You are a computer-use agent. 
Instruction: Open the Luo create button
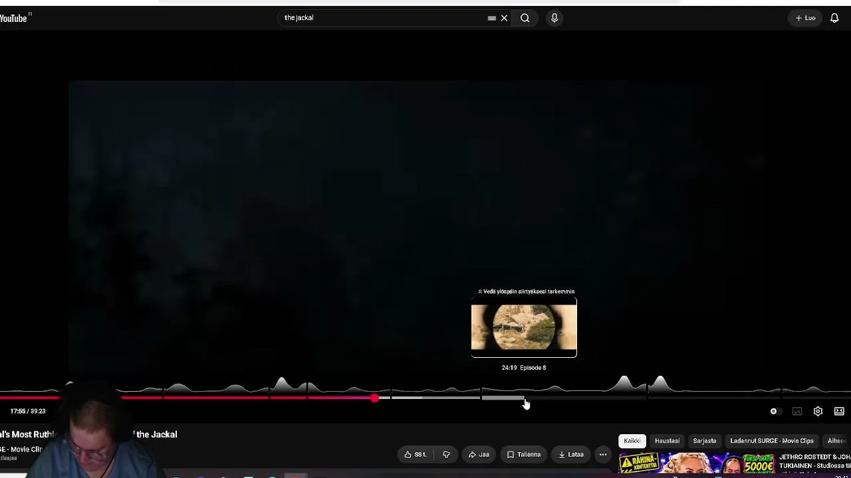(x=806, y=18)
